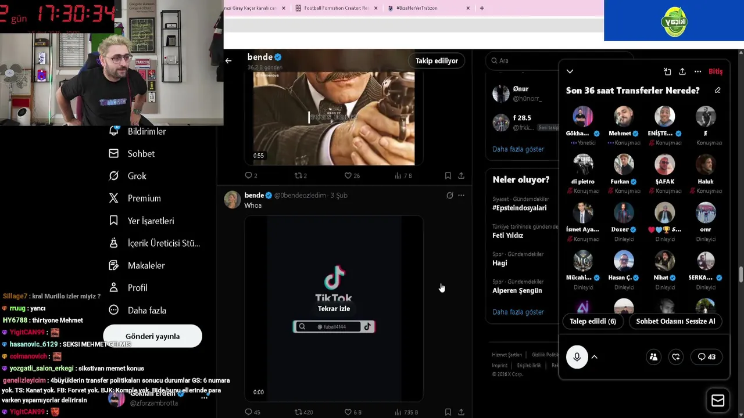744x418 pixels.
Task: Open the Space comments showing 43
Action: (707, 357)
